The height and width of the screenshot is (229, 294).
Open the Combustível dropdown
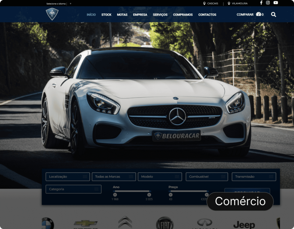pos(207,177)
